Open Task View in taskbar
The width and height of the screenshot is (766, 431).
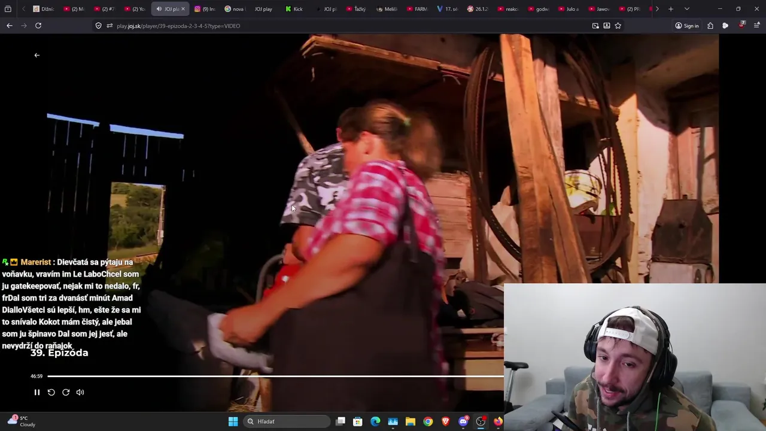point(341,421)
